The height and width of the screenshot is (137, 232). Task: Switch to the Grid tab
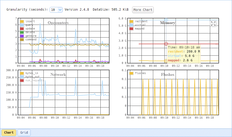[x=24, y=133]
